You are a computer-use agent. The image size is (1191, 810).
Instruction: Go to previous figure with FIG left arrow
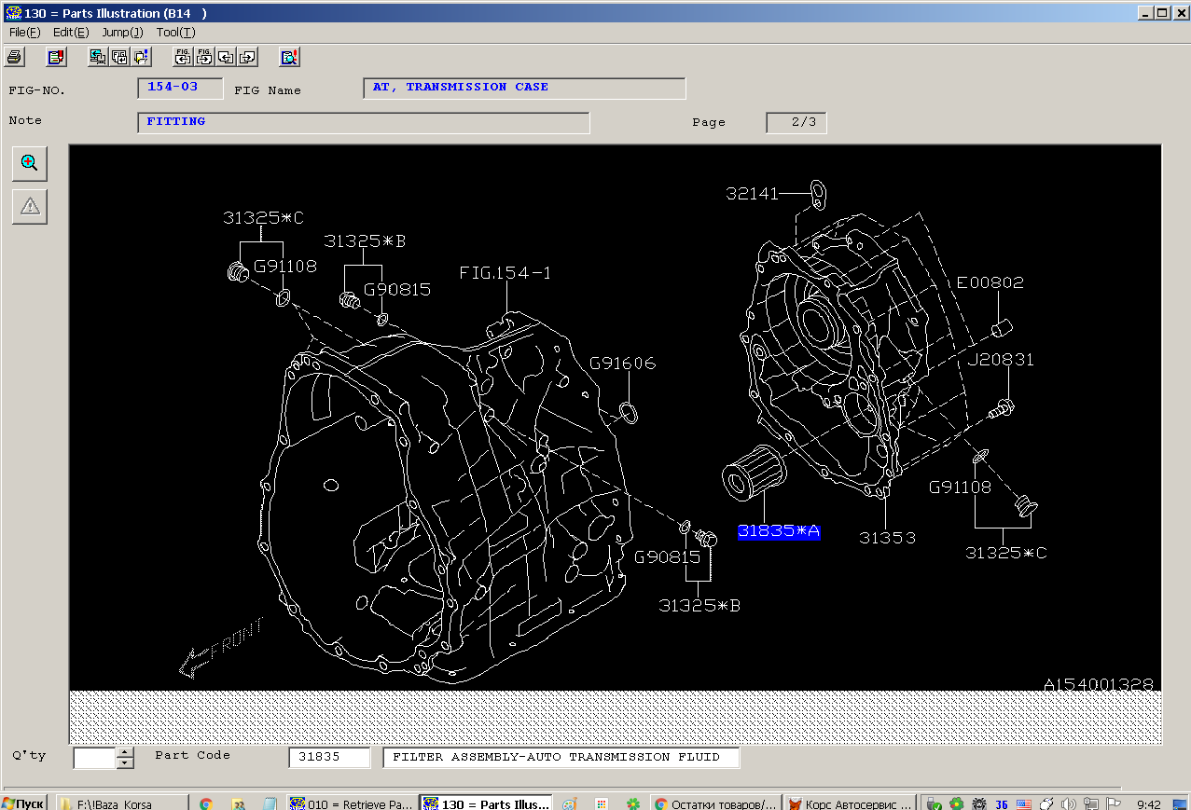point(183,57)
